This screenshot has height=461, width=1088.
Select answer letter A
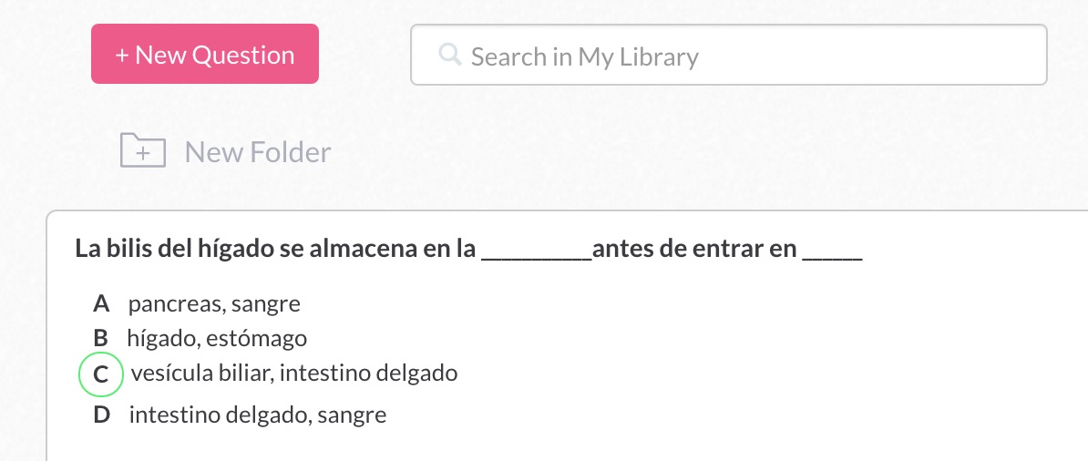pyautogui.click(x=101, y=303)
